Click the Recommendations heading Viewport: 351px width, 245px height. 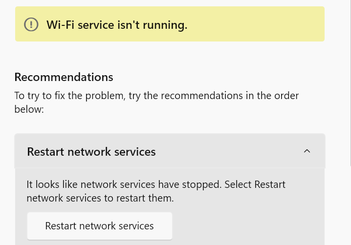point(64,77)
